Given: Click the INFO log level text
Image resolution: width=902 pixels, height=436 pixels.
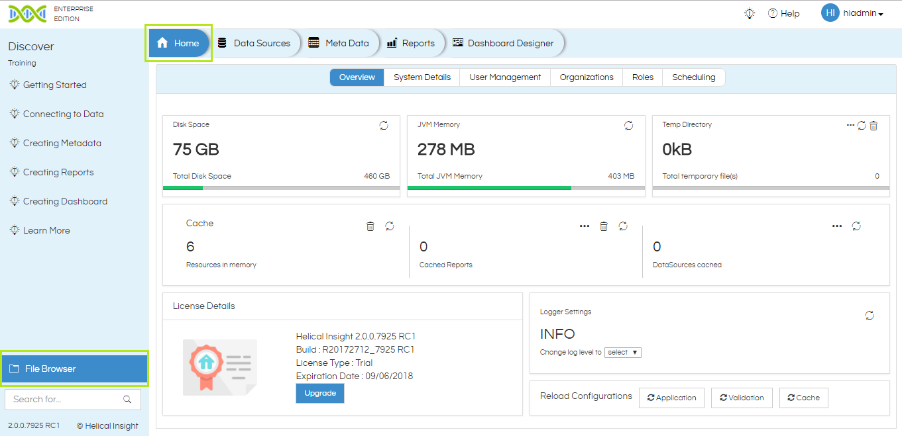Looking at the screenshot, I should point(557,334).
